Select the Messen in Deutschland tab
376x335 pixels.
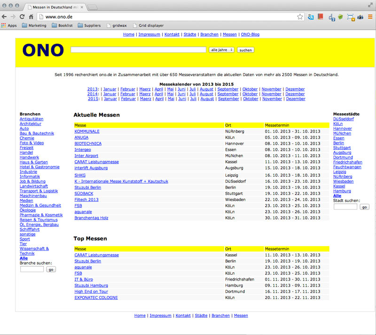[x=55, y=7]
